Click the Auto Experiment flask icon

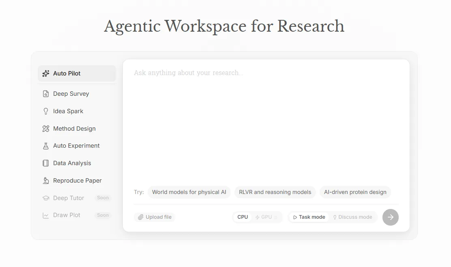(46, 146)
